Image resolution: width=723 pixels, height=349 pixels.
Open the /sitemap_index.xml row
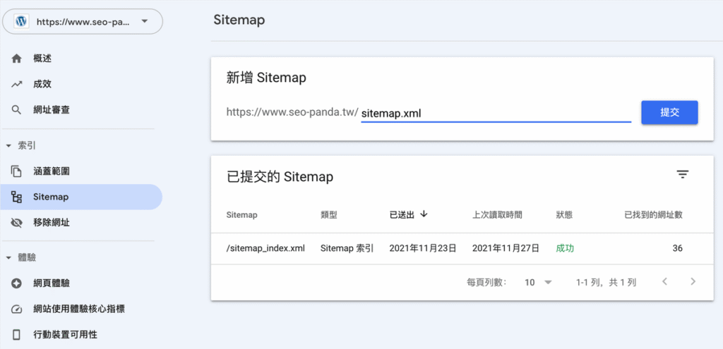462,249
